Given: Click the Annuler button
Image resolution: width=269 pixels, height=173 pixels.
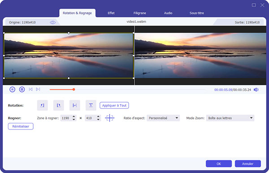Looking at the screenshot, I should click(248, 164).
